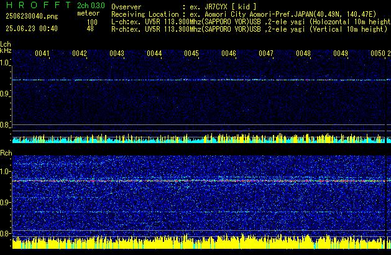Click the 0049 time marker
Screen dimensions: 391x255
341,53
